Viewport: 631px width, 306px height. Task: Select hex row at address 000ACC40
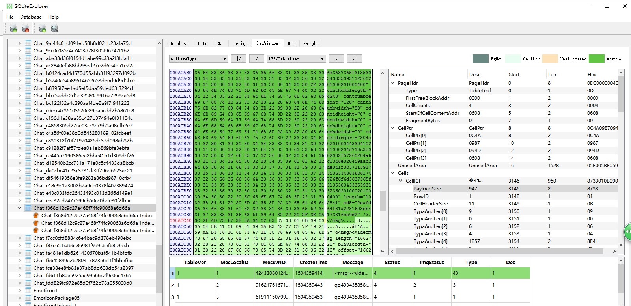coord(271,220)
